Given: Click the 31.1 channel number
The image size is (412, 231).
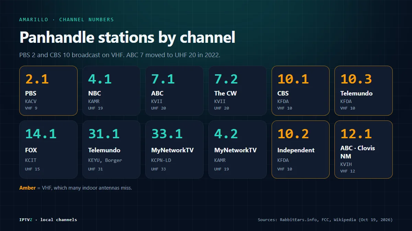Looking at the screenshot, I should pyautogui.click(x=104, y=133).
